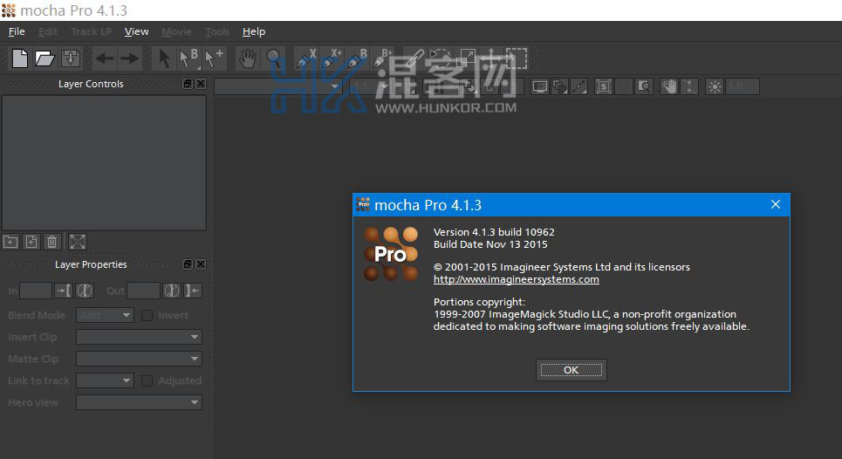Open the imagineersystems.com link
The width and height of the screenshot is (842, 459).
(x=516, y=279)
